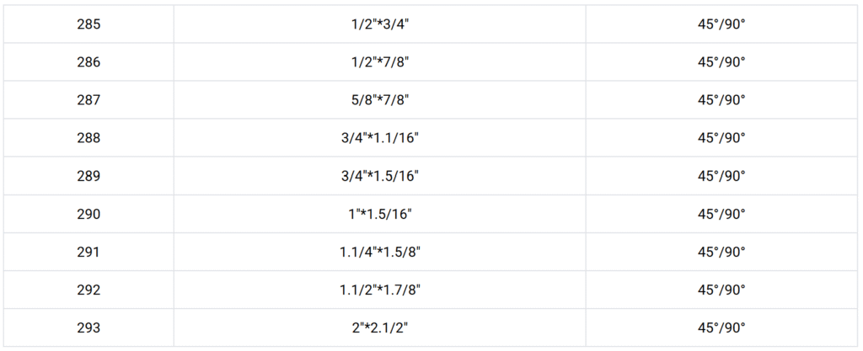Click the cell with number 289
Image resolution: width=863 pixels, height=351 pixels.
(x=88, y=176)
